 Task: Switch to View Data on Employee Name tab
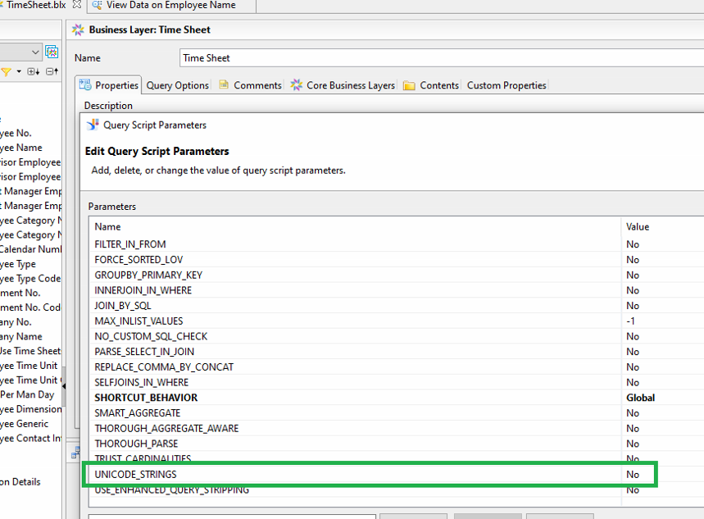(170, 5)
